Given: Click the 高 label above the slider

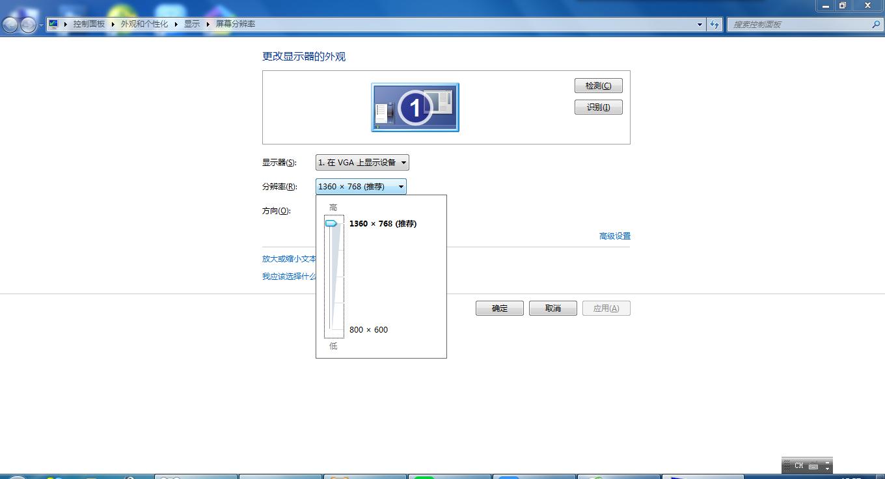Looking at the screenshot, I should 333,207.
